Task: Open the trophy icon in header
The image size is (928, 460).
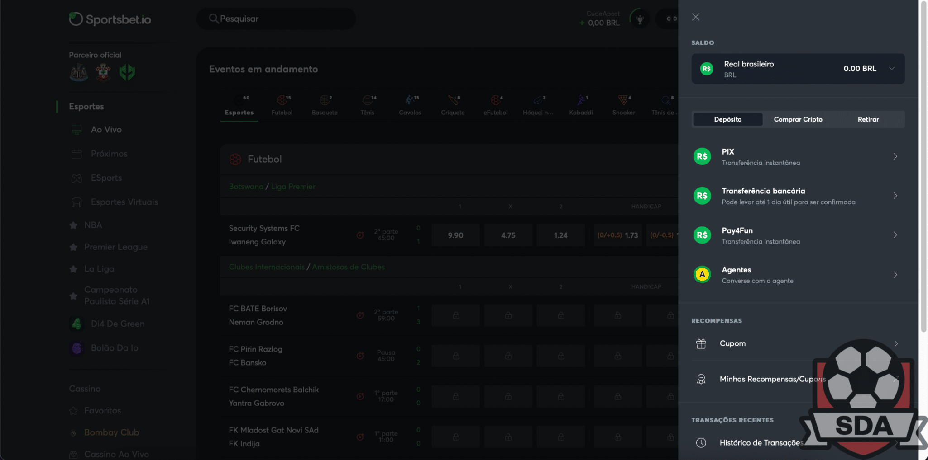Action: click(640, 19)
